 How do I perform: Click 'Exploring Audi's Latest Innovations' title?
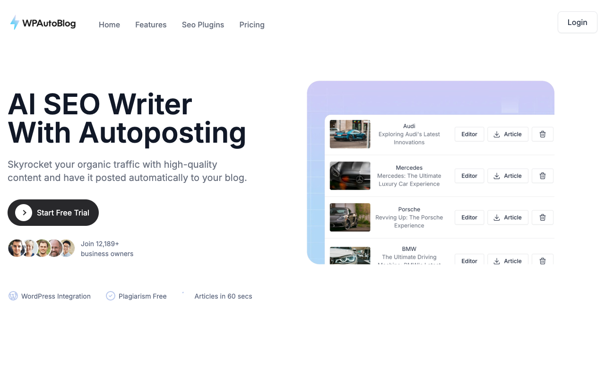pyautogui.click(x=409, y=138)
